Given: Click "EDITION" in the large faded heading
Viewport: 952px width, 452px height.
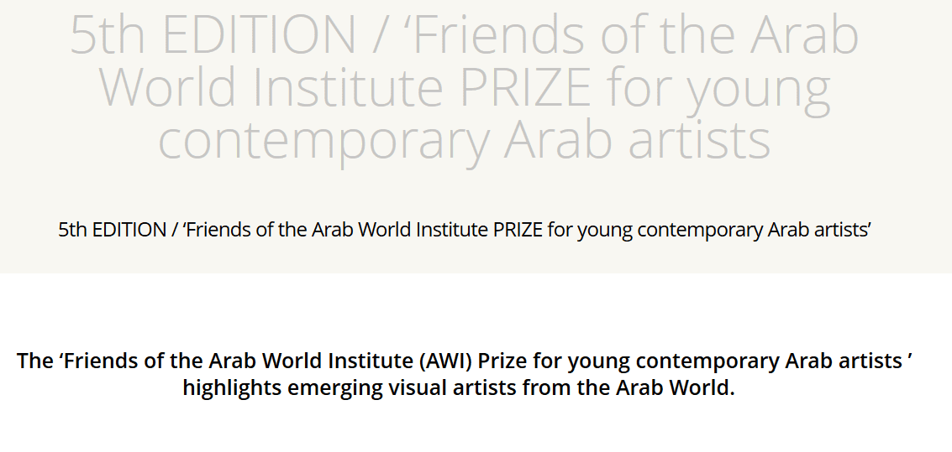Looking at the screenshot, I should point(258,36).
